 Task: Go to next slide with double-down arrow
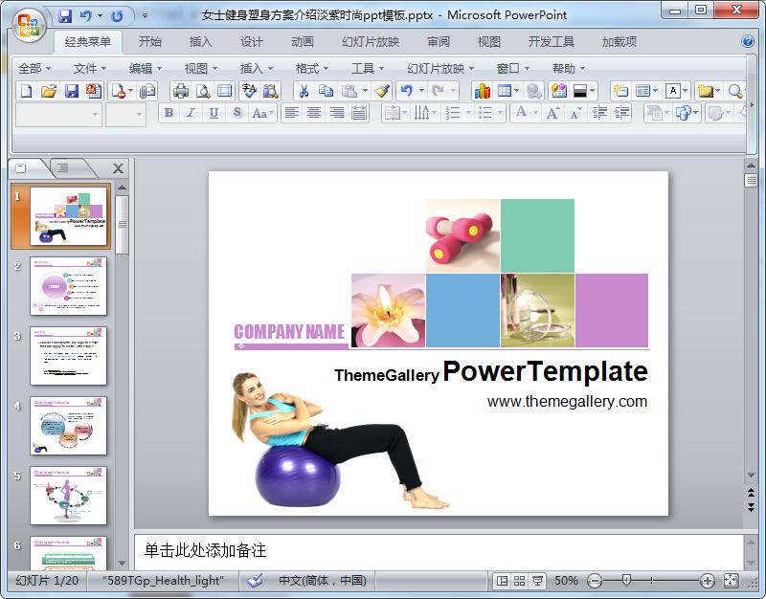pos(751,507)
